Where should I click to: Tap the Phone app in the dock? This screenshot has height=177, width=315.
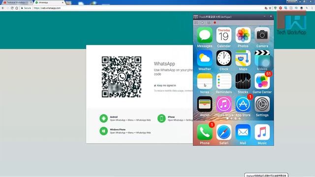coord(205,132)
